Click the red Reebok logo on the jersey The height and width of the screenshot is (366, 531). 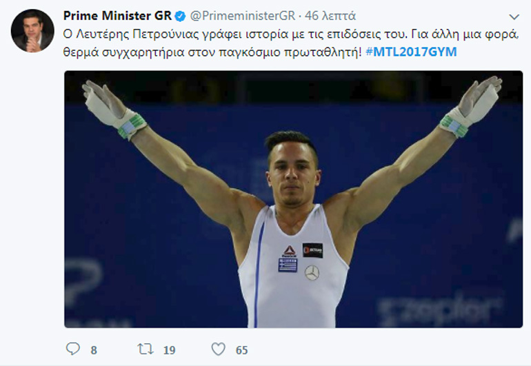[x=290, y=252]
